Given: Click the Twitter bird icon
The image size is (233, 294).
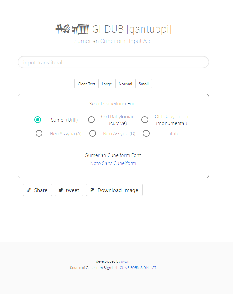Looking at the screenshot, I should tap(61, 190).
